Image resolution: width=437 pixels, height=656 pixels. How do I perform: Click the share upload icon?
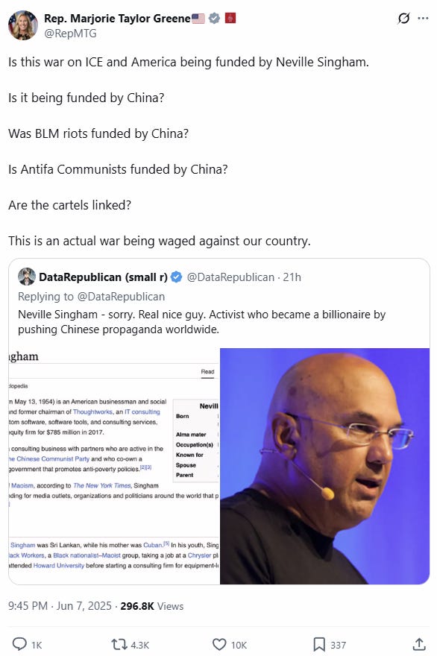coord(419,644)
